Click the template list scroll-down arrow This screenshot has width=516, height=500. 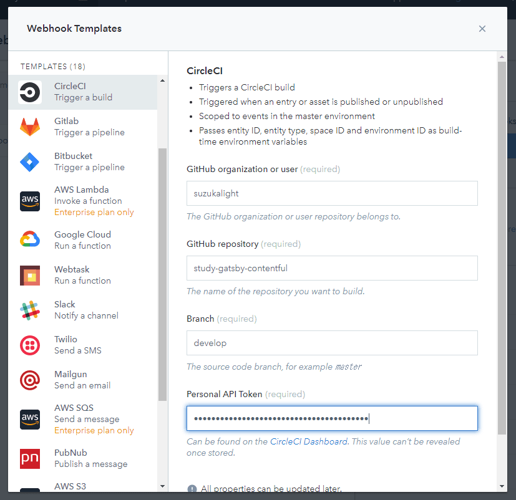click(163, 486)
